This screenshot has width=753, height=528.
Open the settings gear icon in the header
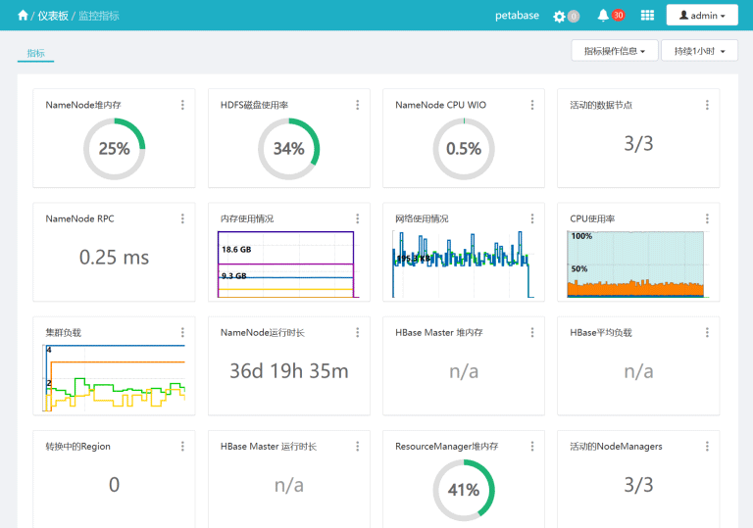coord(560,16)
